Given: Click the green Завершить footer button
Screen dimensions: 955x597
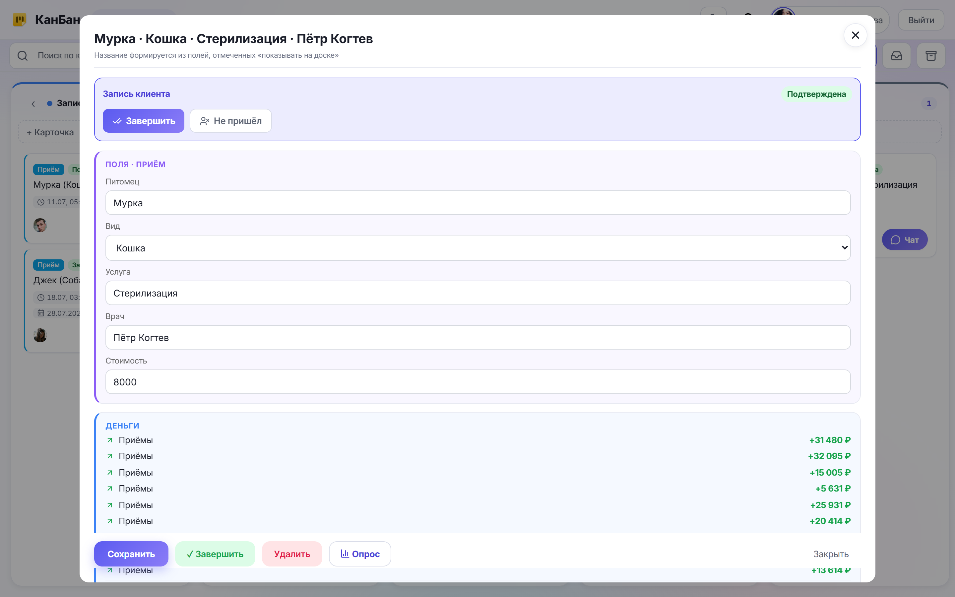Looking at the screenshot, I should click(x=215, y=554).
